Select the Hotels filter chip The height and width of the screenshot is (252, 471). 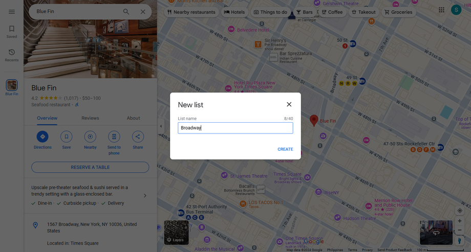point(234,12)
